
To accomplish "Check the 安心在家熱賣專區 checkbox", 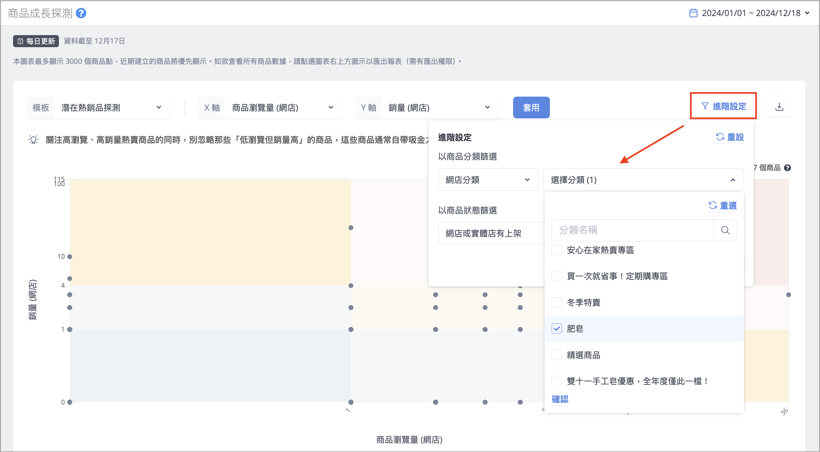I will pos(557,250).
